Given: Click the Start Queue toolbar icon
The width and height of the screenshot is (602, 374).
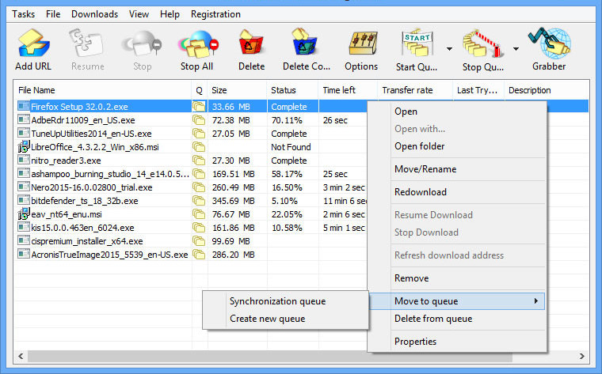Looking at the screenshot, I should tap(417, 43).
